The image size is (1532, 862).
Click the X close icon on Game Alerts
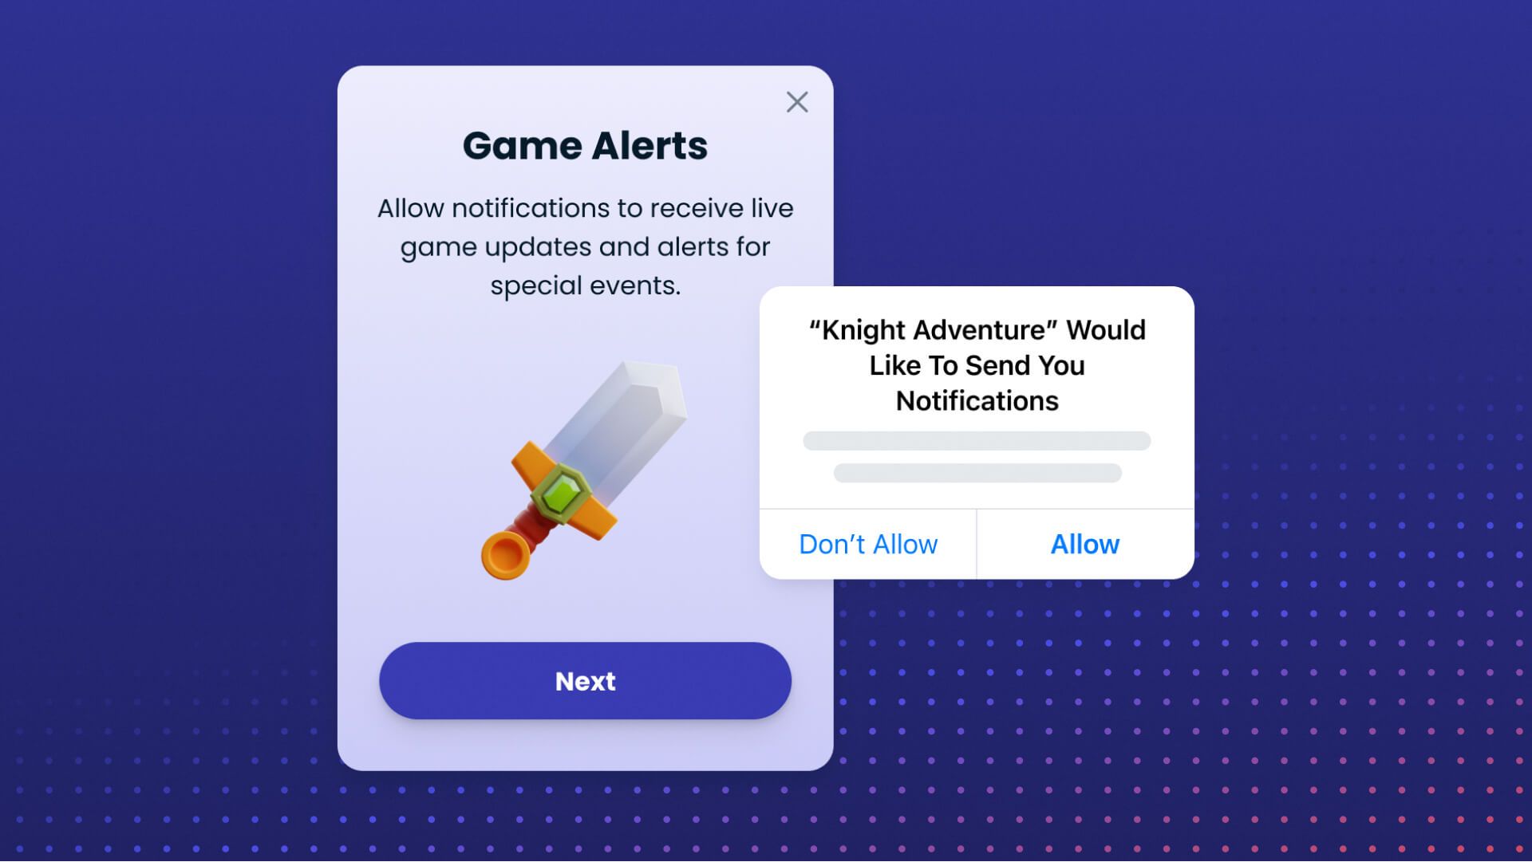pyautogui.click(x=798, y=102)
